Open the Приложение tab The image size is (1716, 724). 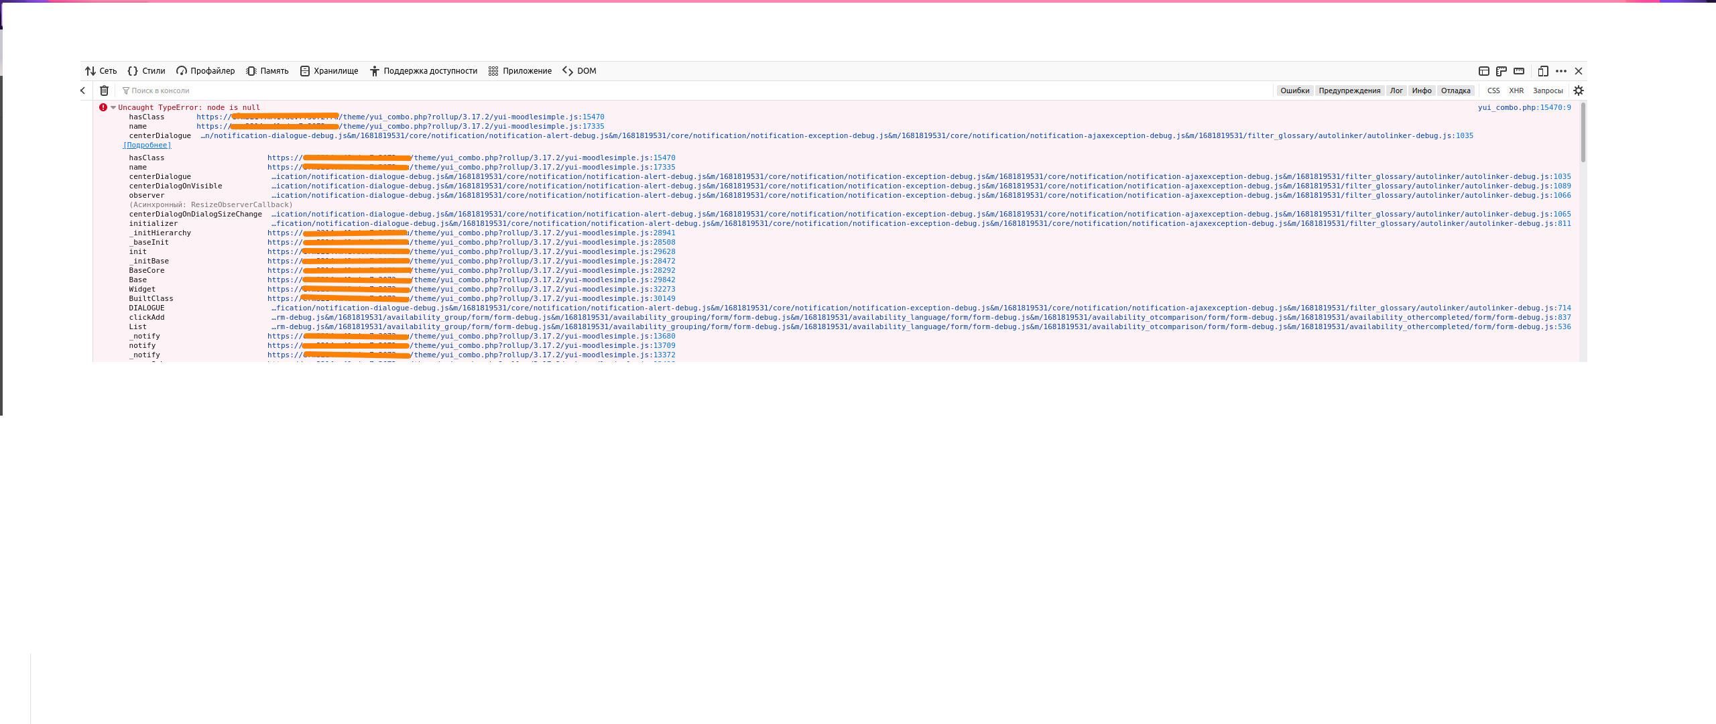pyautogui.click(x=519, y=71)
